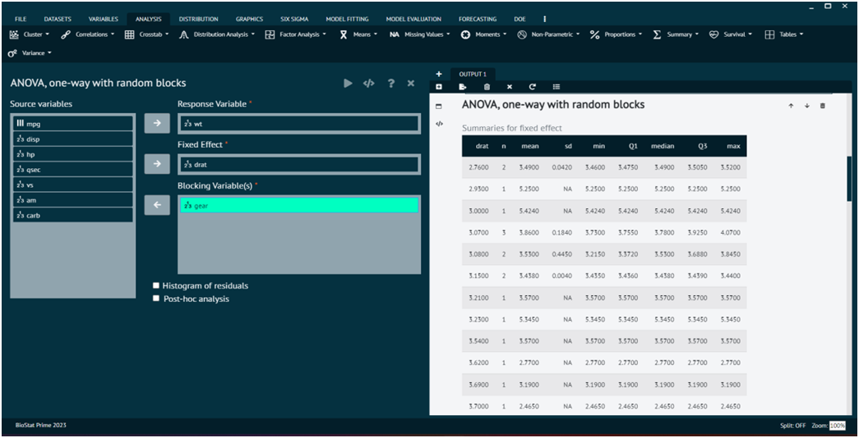Collapse the ANOVA output block icon
The width and height of the screenshot is (859, 438).
(x=439, y=107)
